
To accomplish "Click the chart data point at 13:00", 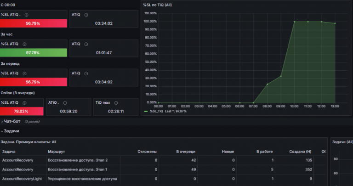I will [335, 23].
